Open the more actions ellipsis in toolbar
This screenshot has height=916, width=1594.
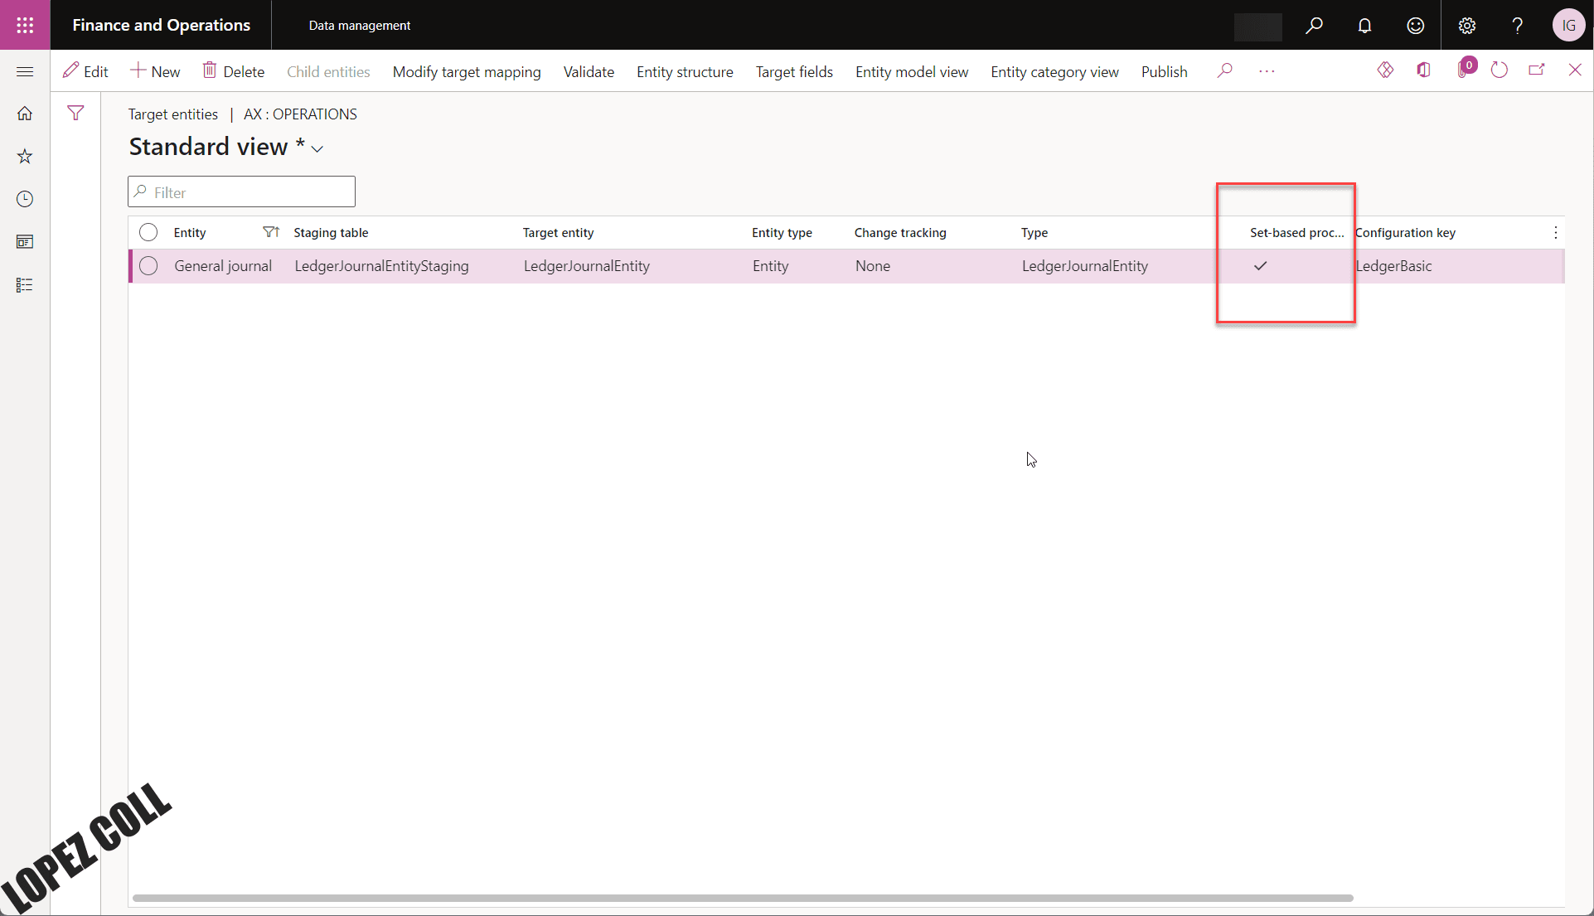click(x=1267, y=71)
